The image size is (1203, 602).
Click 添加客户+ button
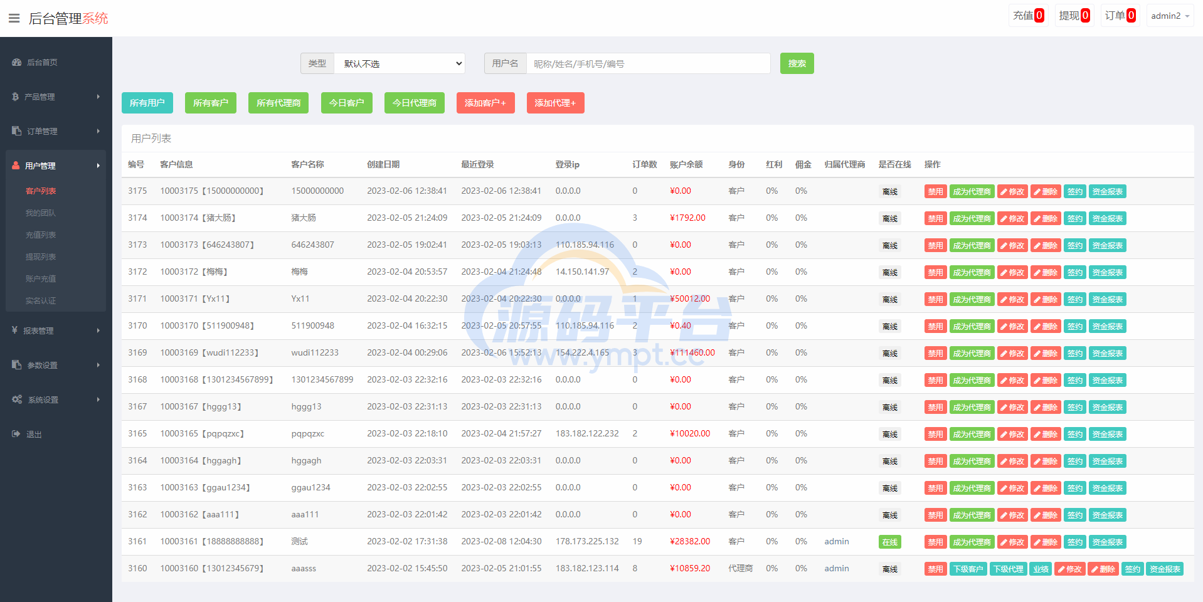click(485, 103)
